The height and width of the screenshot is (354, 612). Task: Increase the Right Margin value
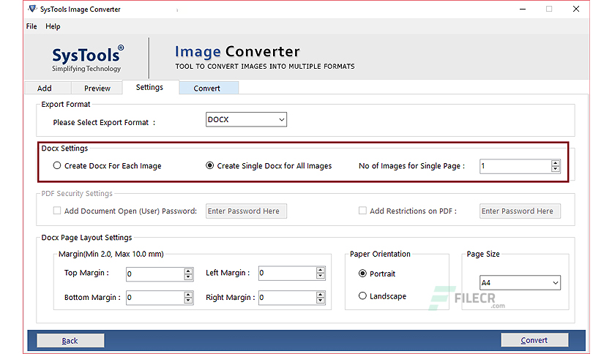coord(321,295)
